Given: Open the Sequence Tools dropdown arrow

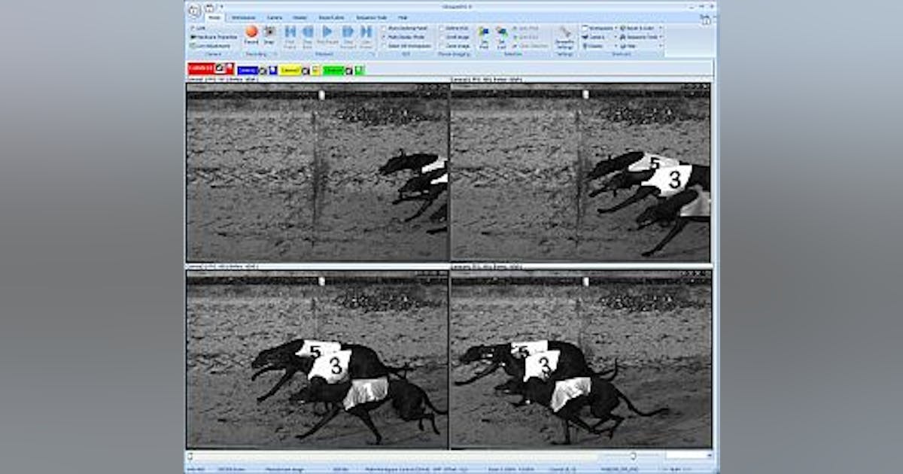Looking at the screenshot, I should click(661, 37).
